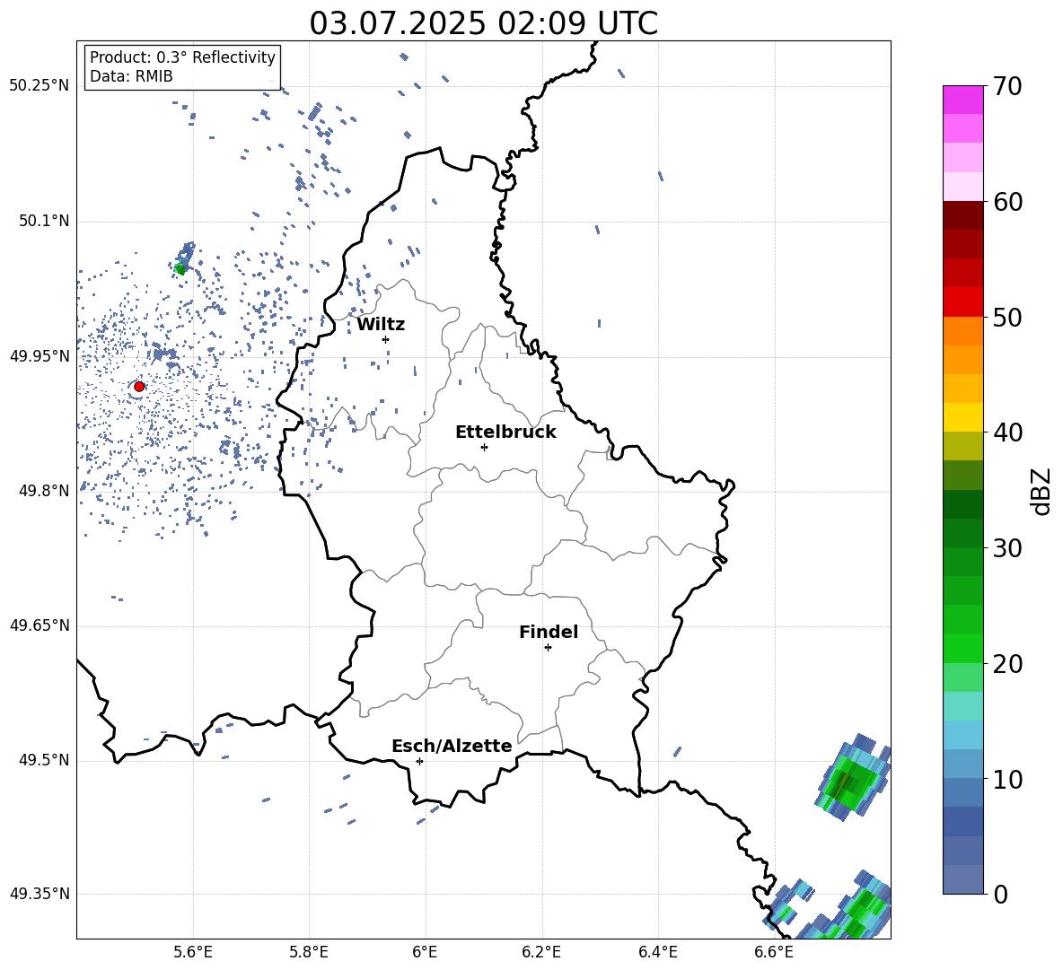Click the colorbar tick label 60

coord(1007,202)
